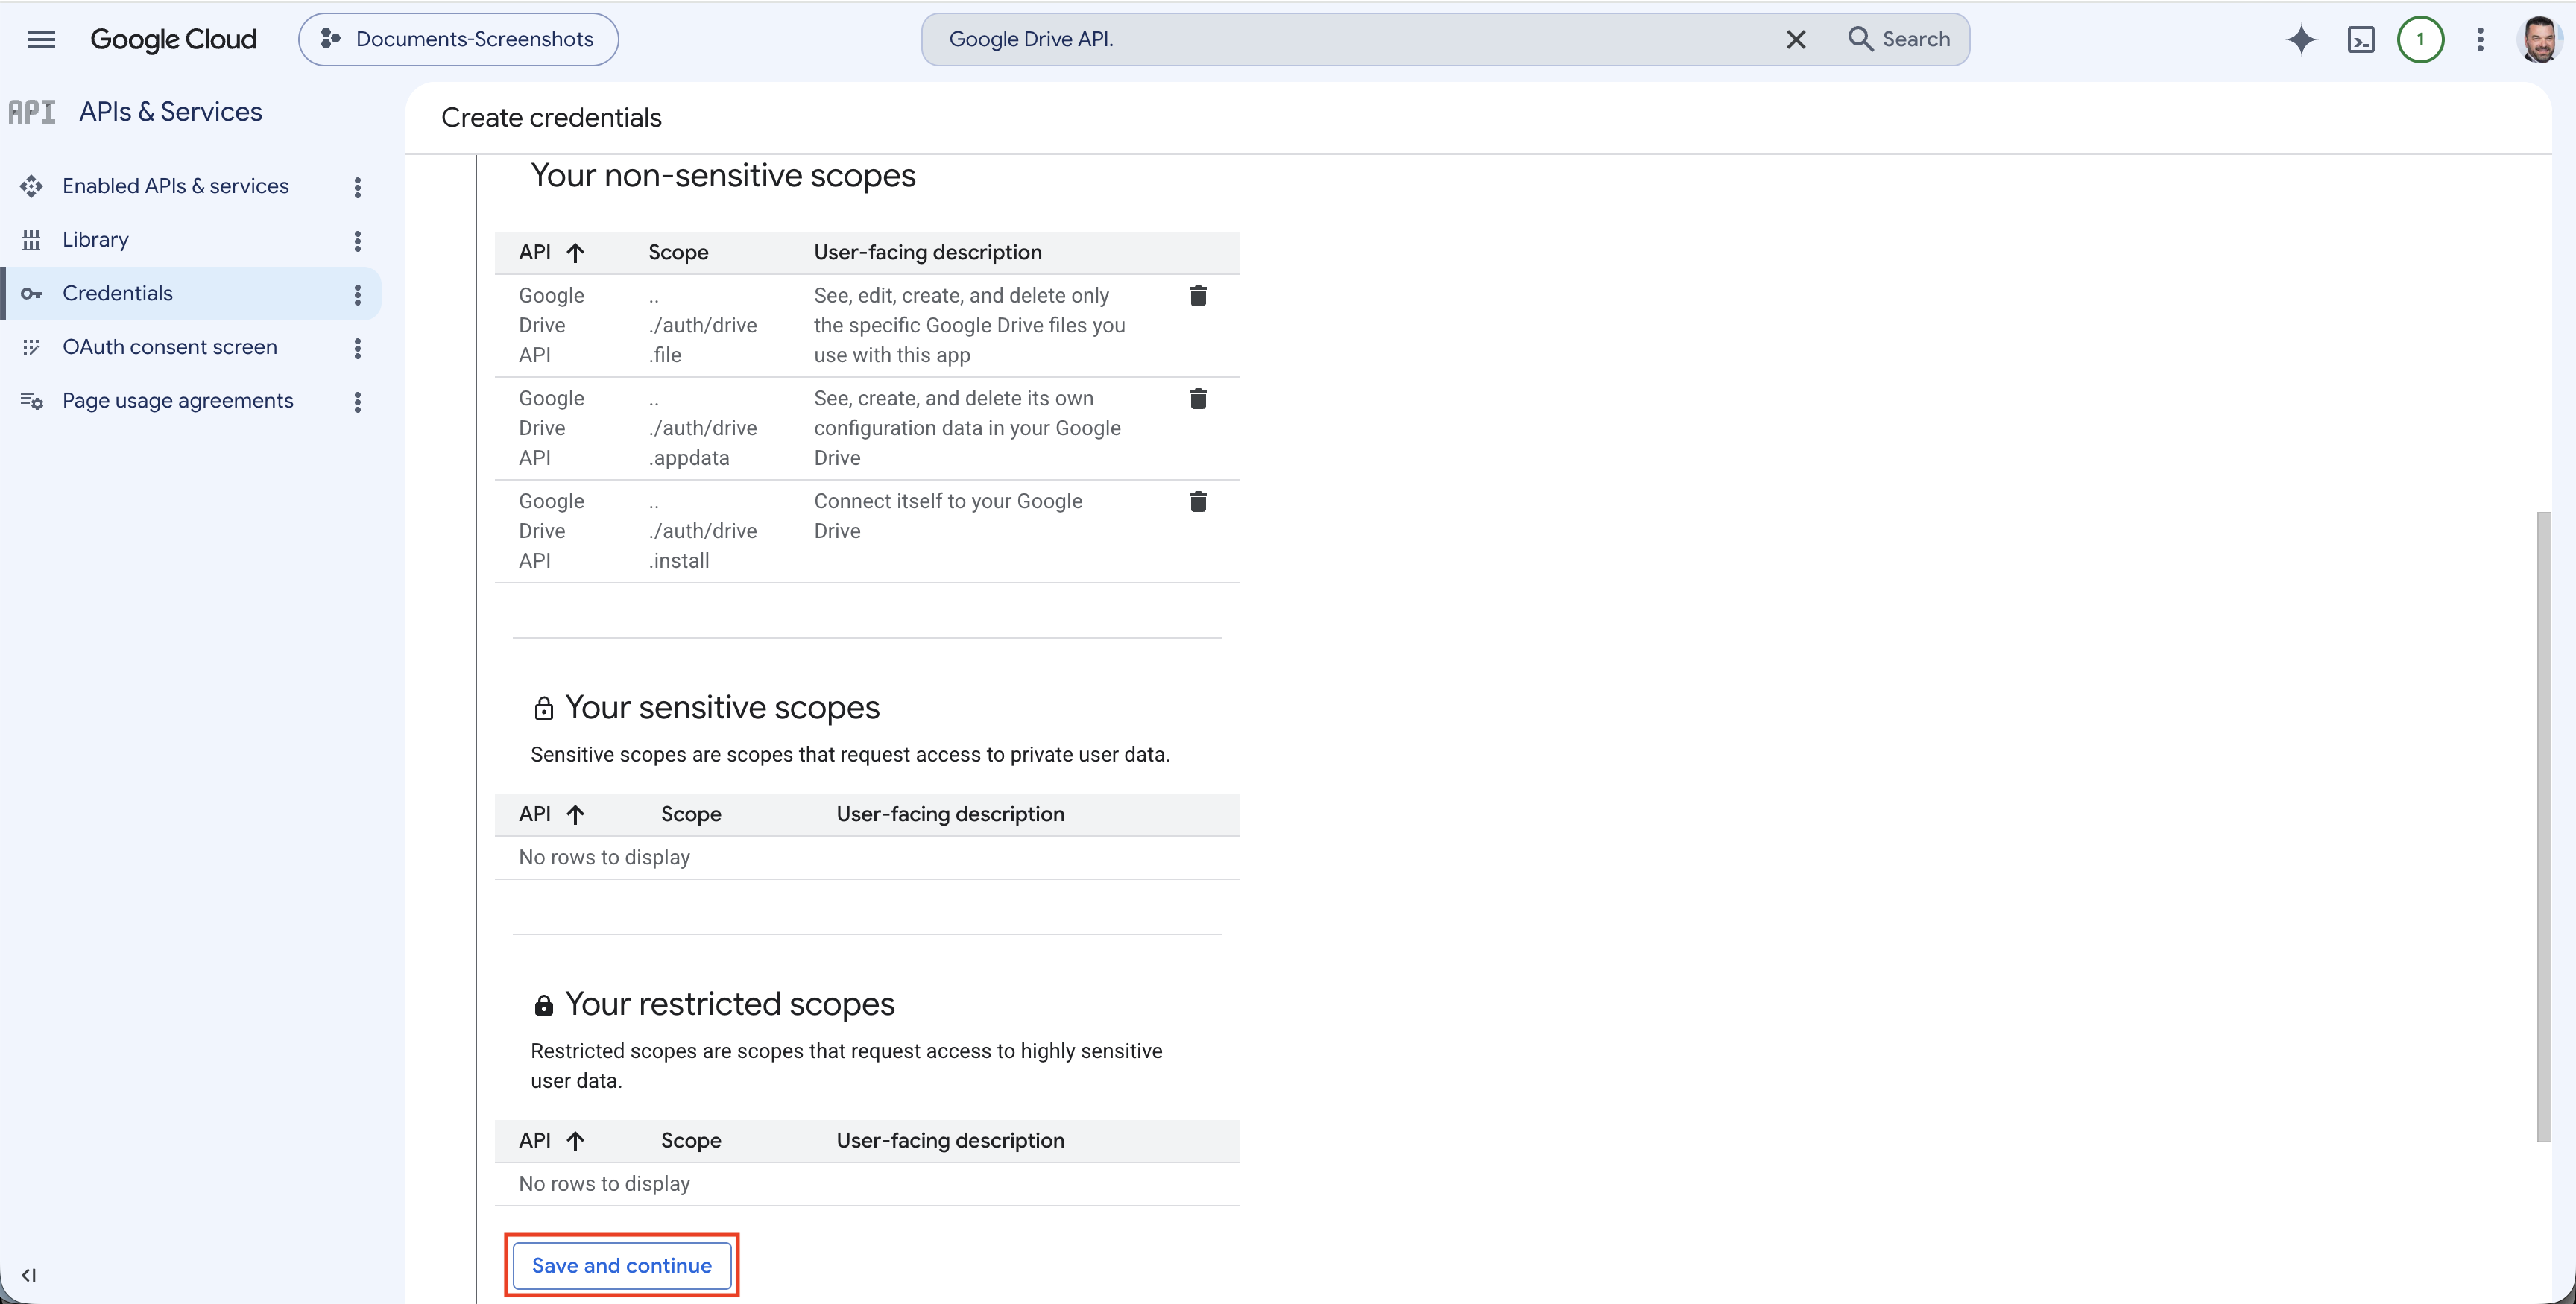Open Gemini AI assistant sparkle icon
This screenshot has height=1304, width=2576.
coord(2301,39)
